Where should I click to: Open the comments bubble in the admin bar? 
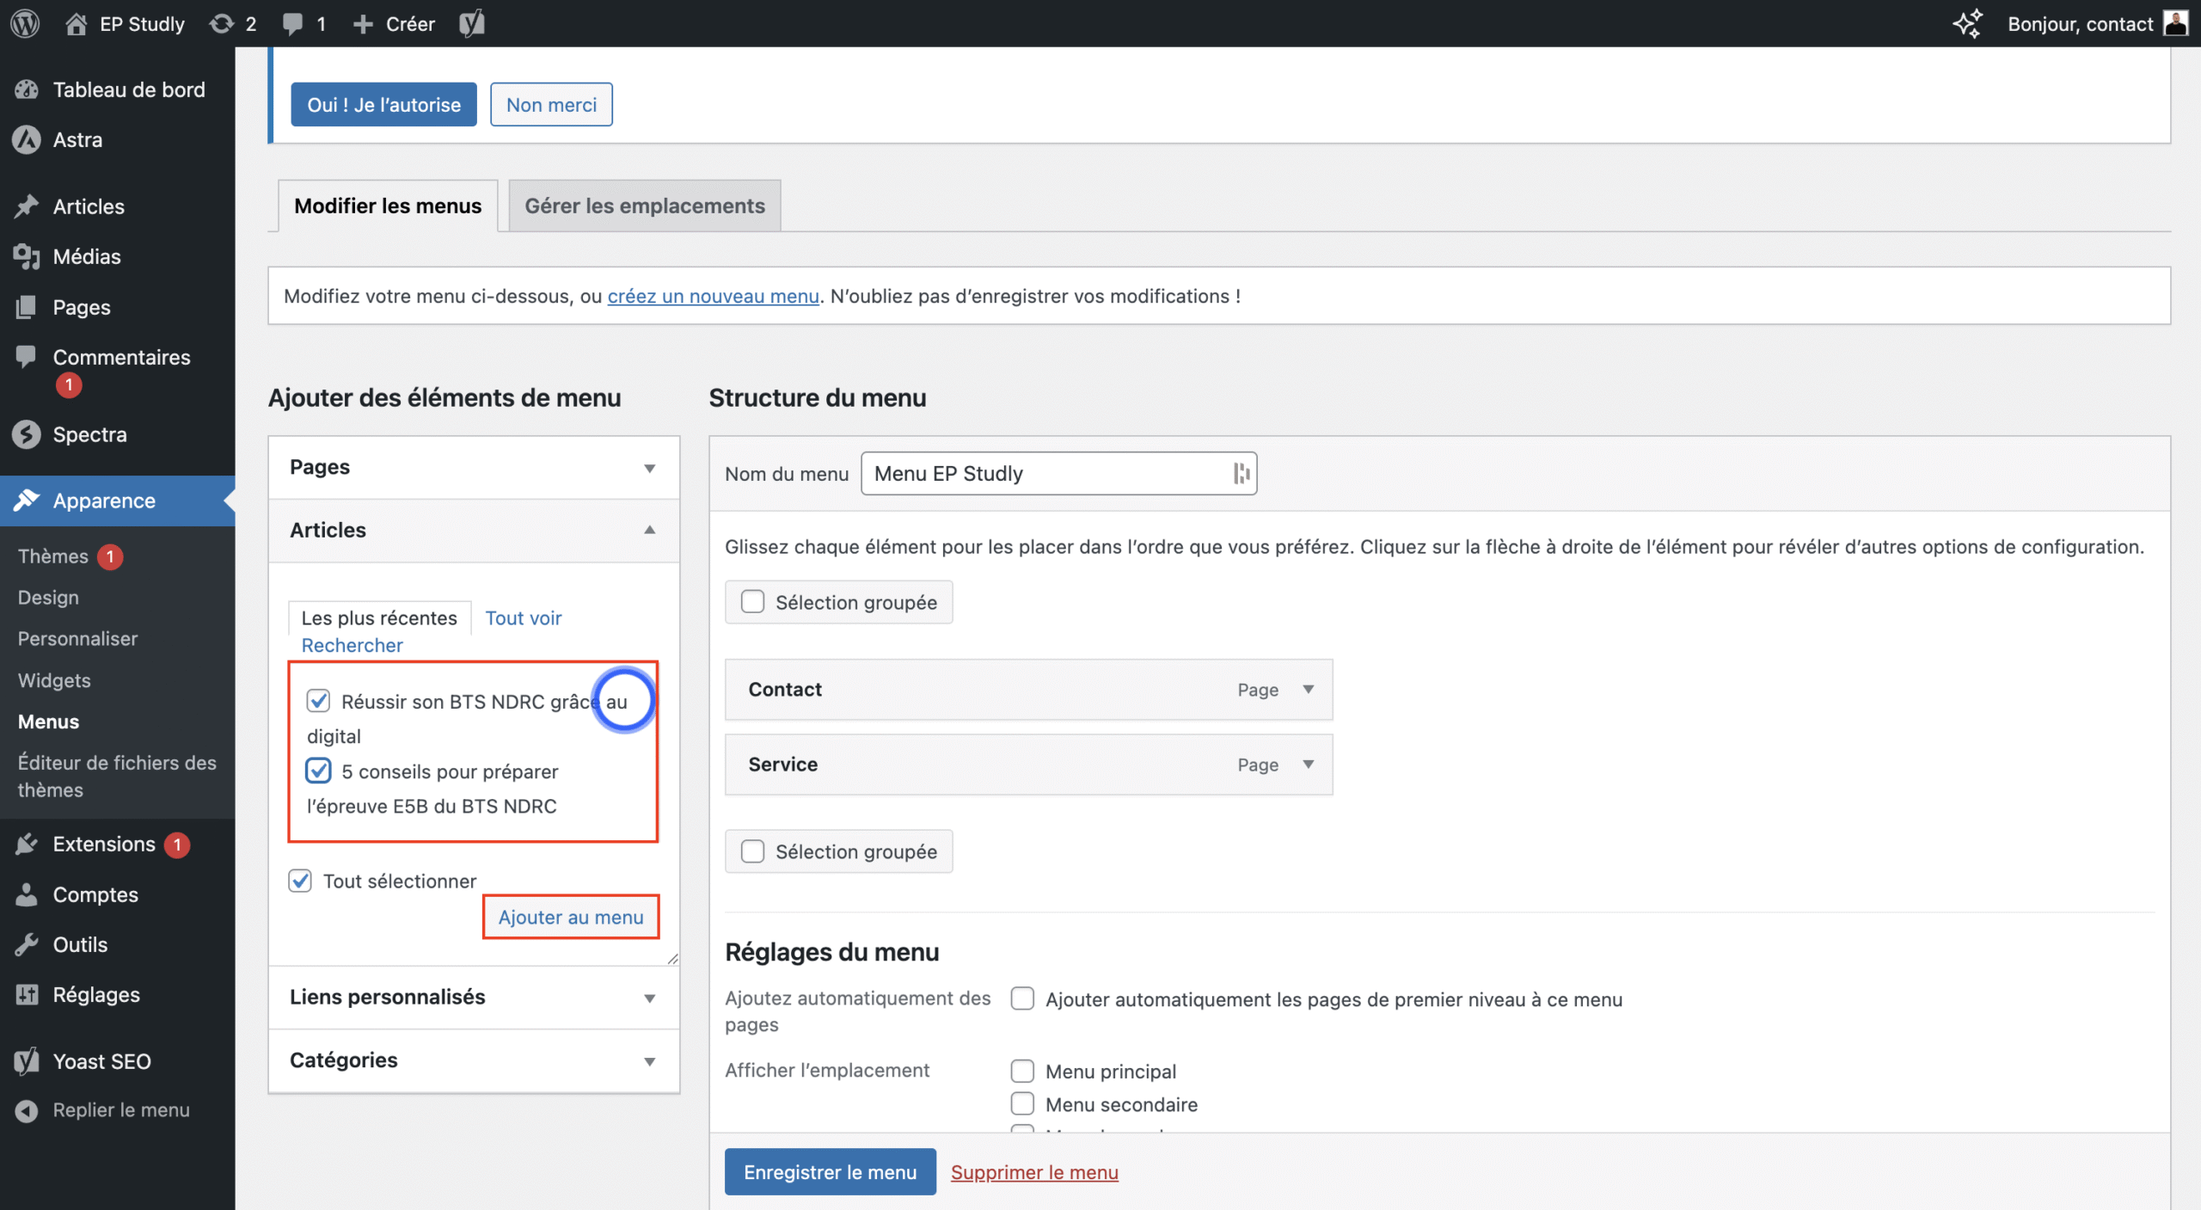pyautogui.click(x=293, y=23)
